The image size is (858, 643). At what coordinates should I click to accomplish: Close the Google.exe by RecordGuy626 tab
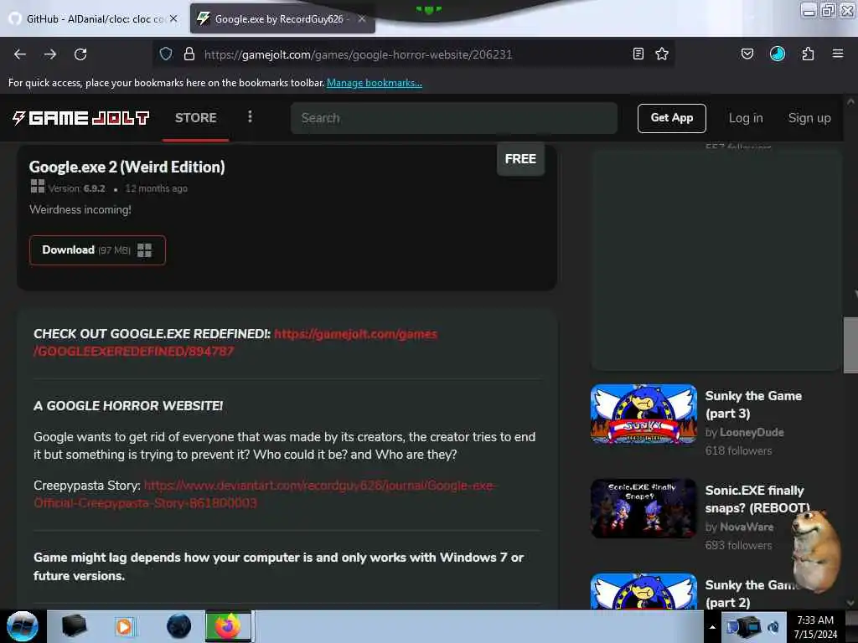(x=362, y=18)
